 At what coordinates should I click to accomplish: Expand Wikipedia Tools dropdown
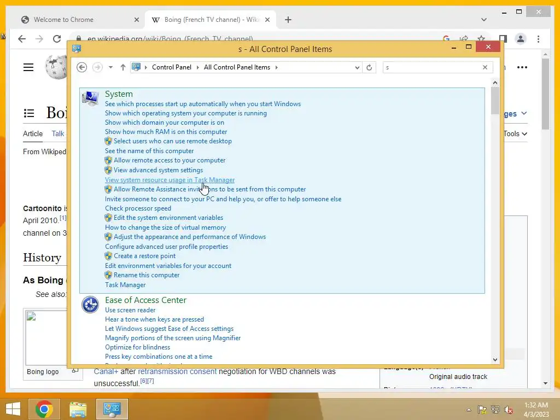click(515, 133)
